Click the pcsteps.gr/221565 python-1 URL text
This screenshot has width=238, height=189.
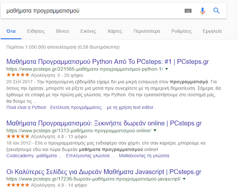(x=85, y=69)
